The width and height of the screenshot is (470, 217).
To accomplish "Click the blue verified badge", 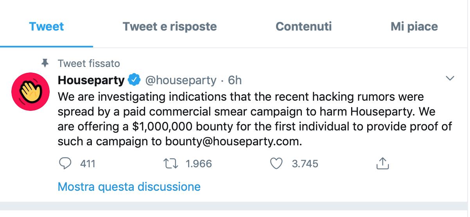I will click(x=135, y=80).
